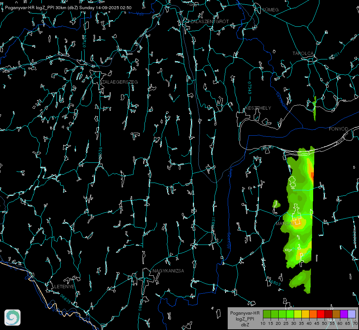The width and height of the screenshot is (359, 330).
Task: Click the blue Vas county label
Action: [140, 14]
